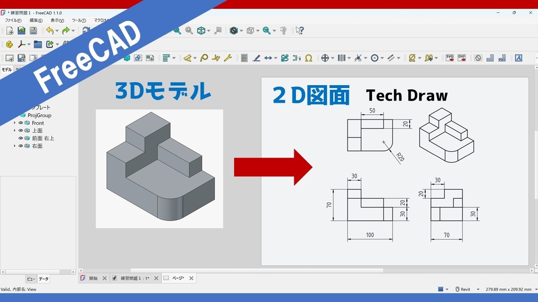Insert length dimension tool
The height and width of the screenshot is (302, 538).
268,58
